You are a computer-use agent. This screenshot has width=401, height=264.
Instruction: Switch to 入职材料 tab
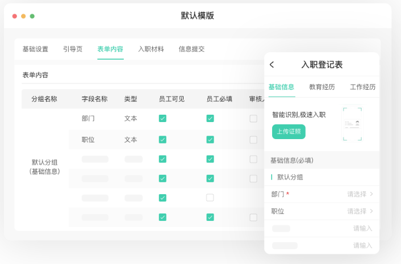coord(151,49)
